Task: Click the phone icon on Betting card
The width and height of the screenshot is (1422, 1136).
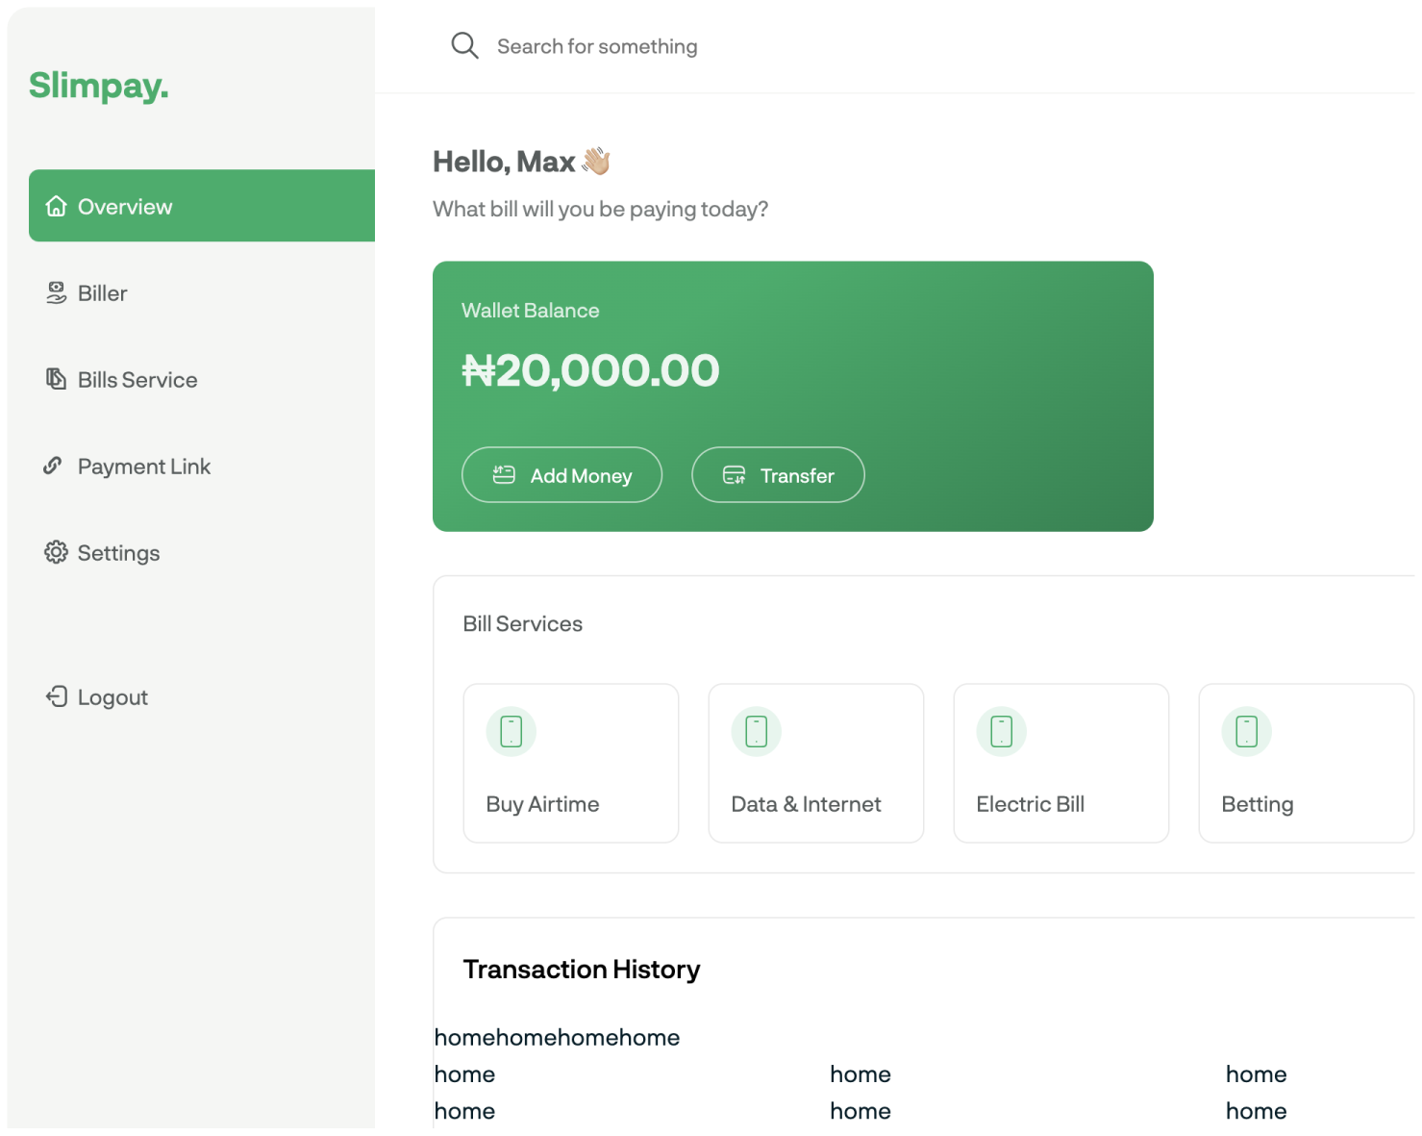Action: [1247, 732]
